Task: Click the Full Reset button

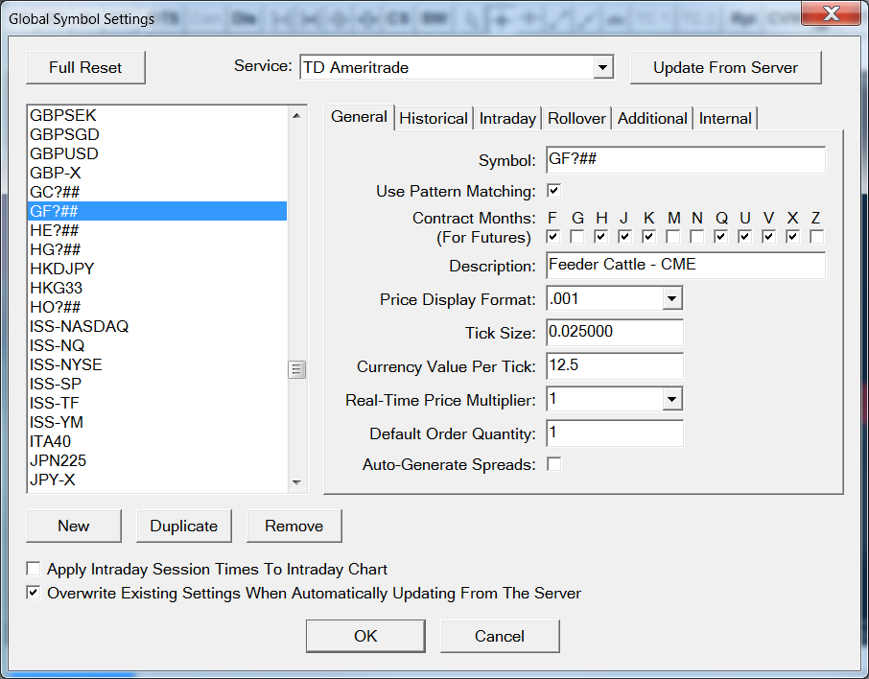Action: coord(85,68)
